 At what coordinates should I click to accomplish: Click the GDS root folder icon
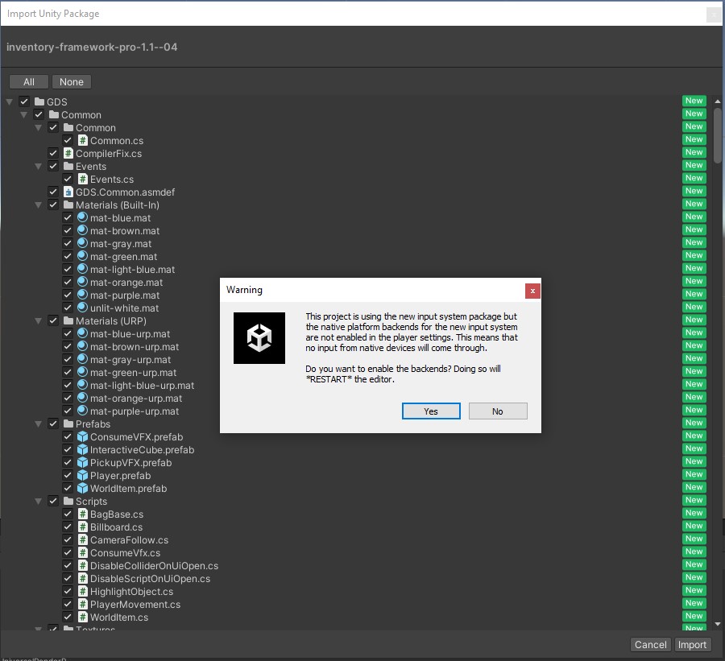[x=39, y=102]
